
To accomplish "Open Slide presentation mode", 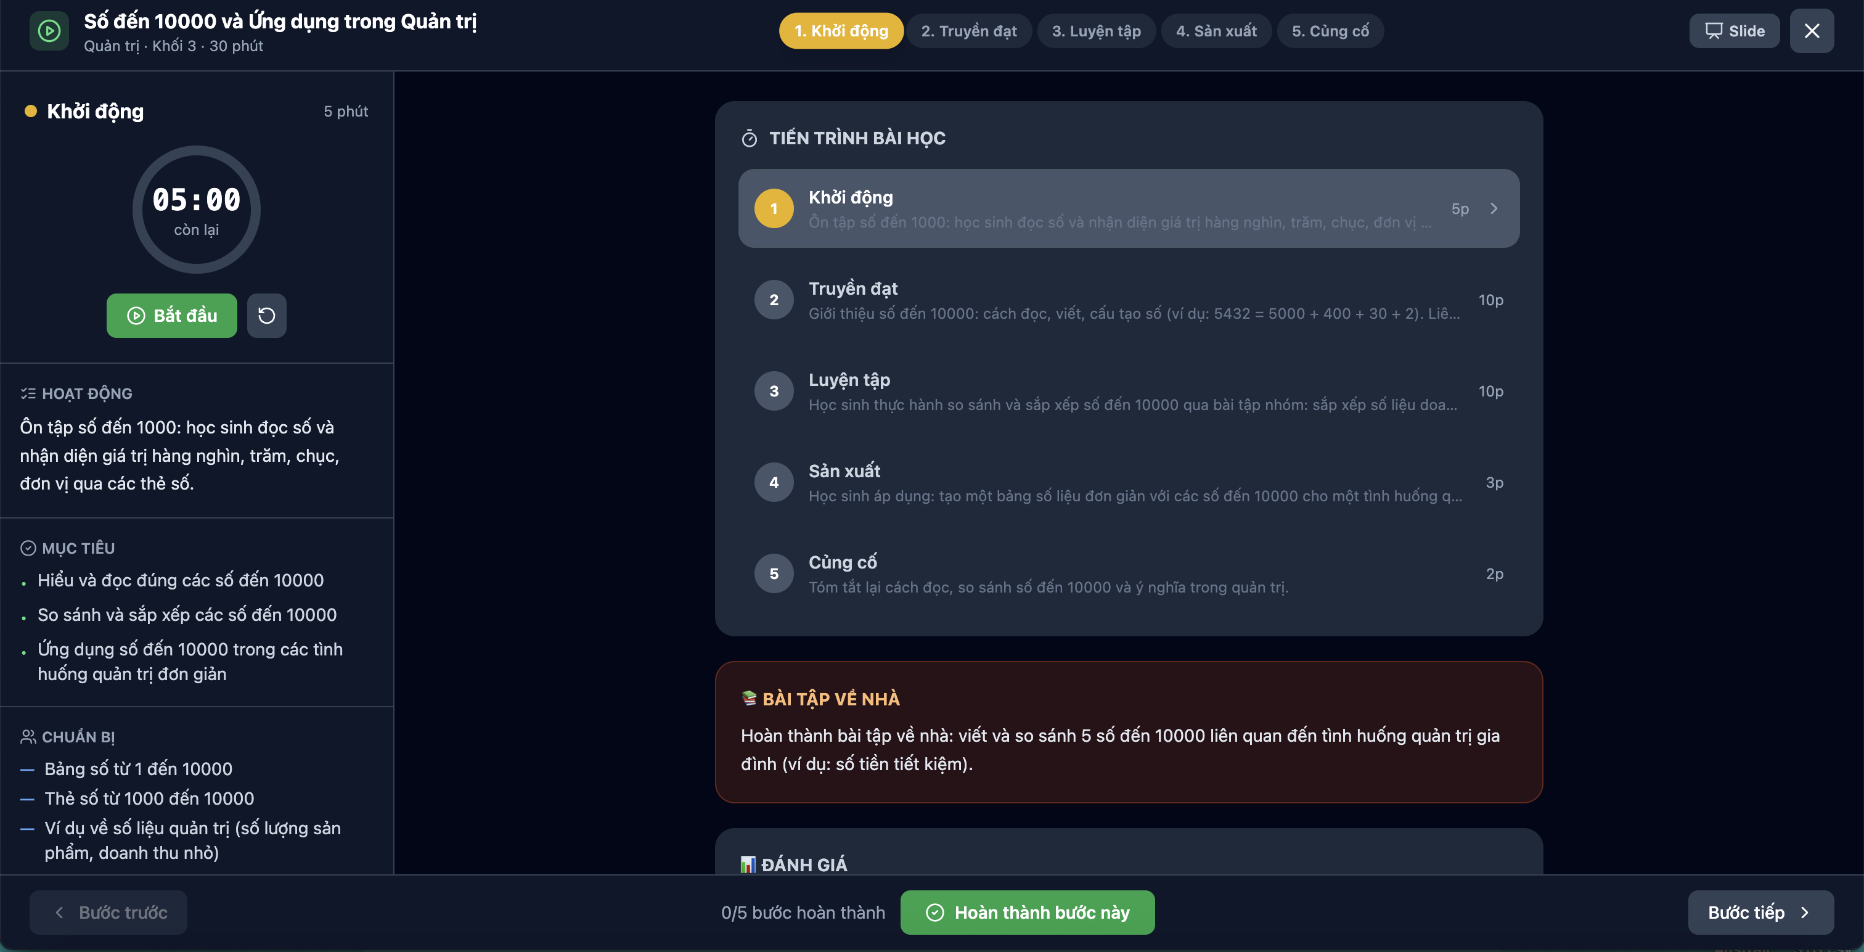I will 1734,31.
